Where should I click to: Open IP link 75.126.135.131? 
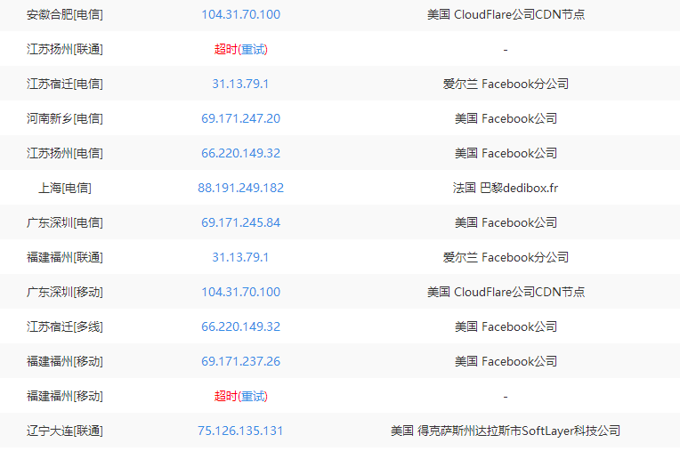click(x=240, y=431)
